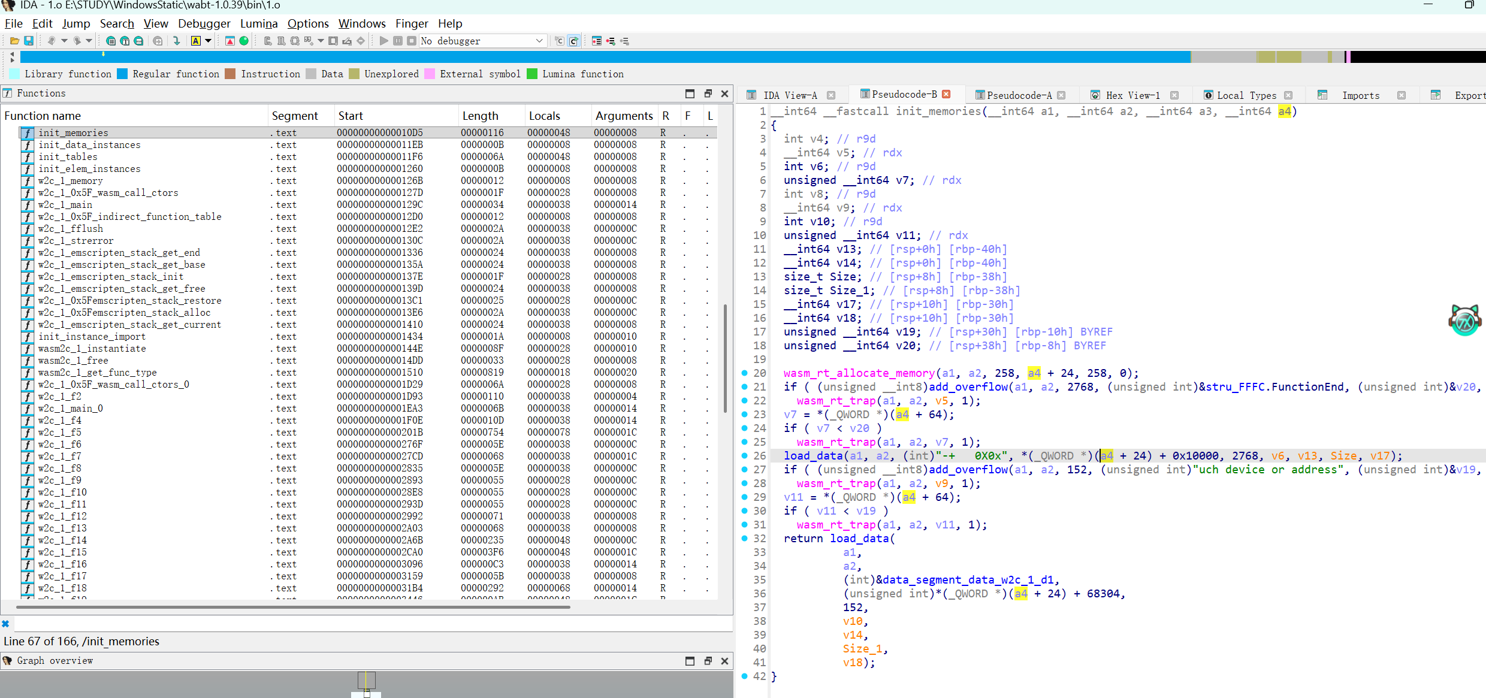Toggle breakpoint dot on line 20
The width and height of the screenshot is (1486, 698).
click(x=745, y=373)
